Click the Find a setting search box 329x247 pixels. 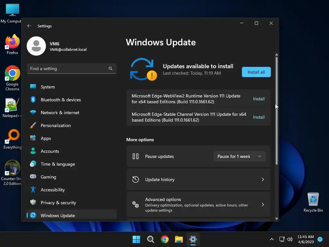pos(72,69)
